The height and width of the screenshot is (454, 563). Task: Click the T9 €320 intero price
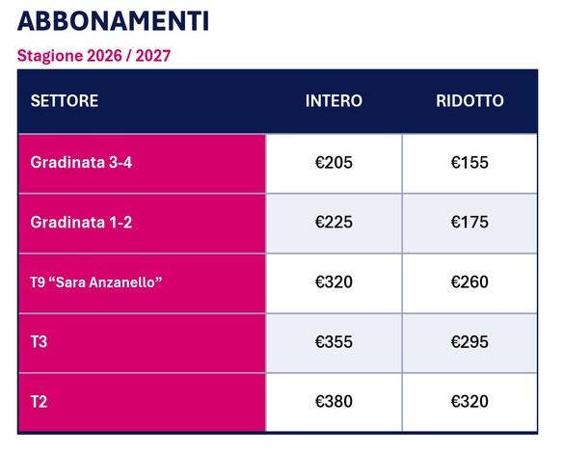pyautogui.click(x=334, y=282)
